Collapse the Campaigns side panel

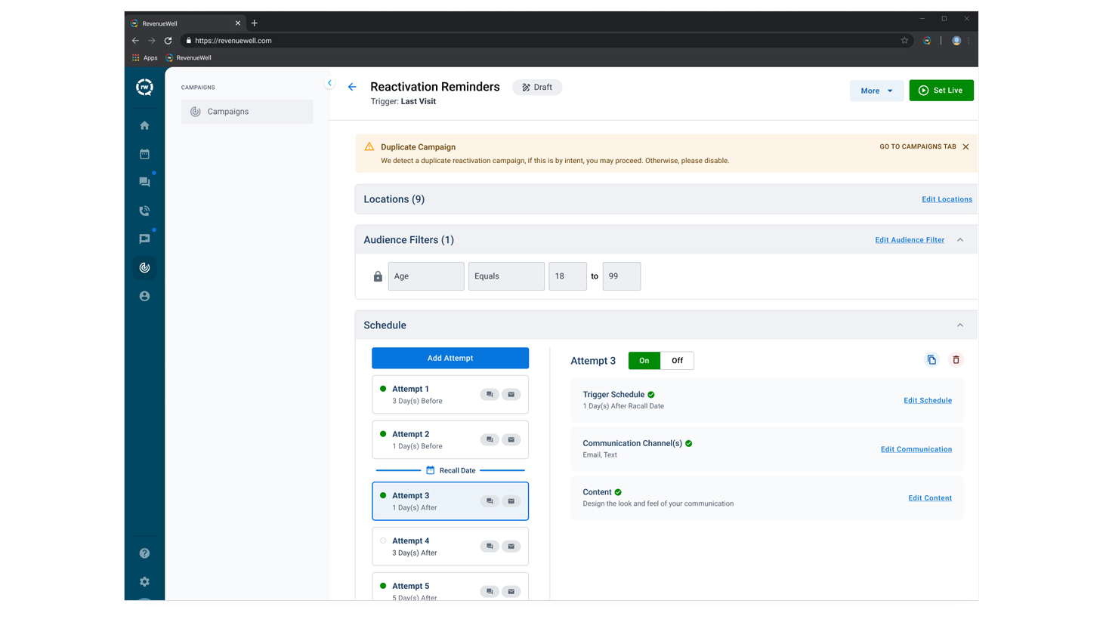(329, 83)
